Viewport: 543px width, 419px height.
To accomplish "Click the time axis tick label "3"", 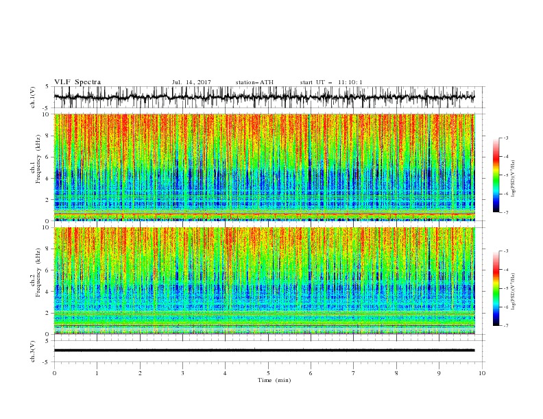I will (x=182, y=373).
